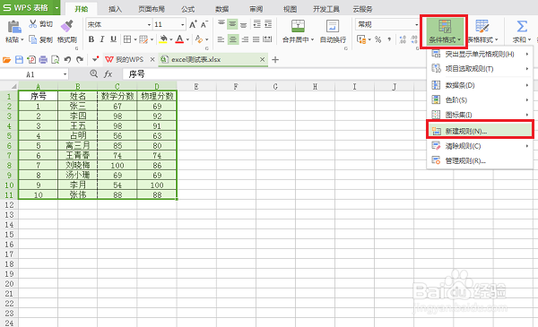Click the borders icon
This screenshot has width=538, height=327.
point(127,39)
